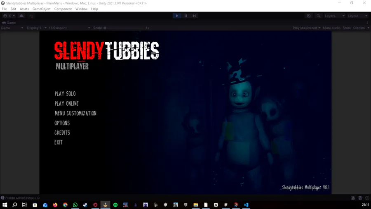Click the Step frame button
This screenshot has height=209, width=371.
pyautogui.click(x=194, y=16)
